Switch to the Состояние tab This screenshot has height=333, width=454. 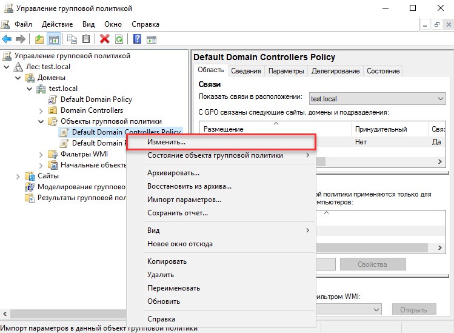(x=383, y=71)
